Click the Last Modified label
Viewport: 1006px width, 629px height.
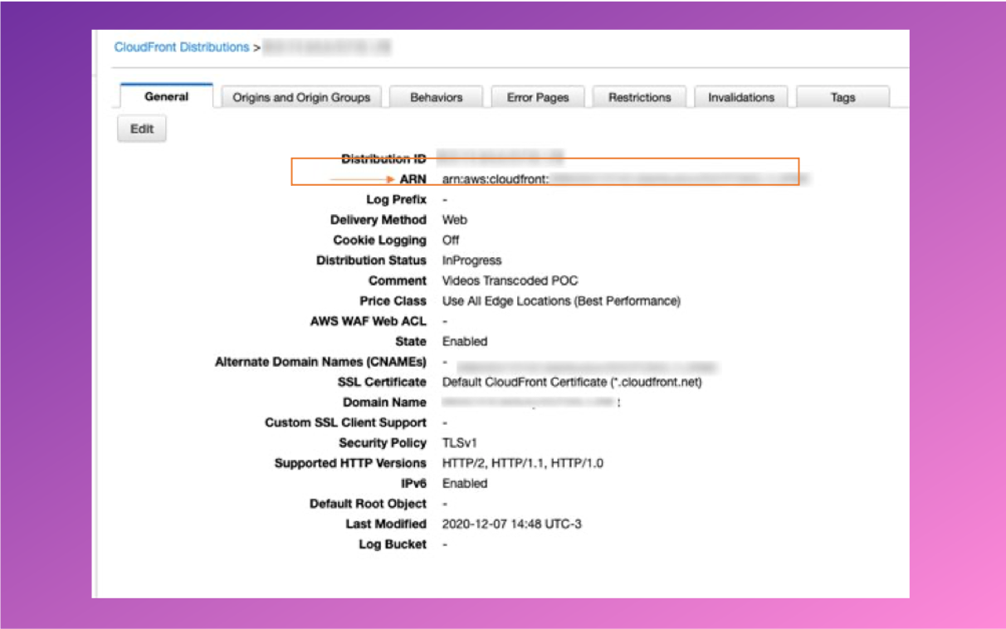coord(386,524)
